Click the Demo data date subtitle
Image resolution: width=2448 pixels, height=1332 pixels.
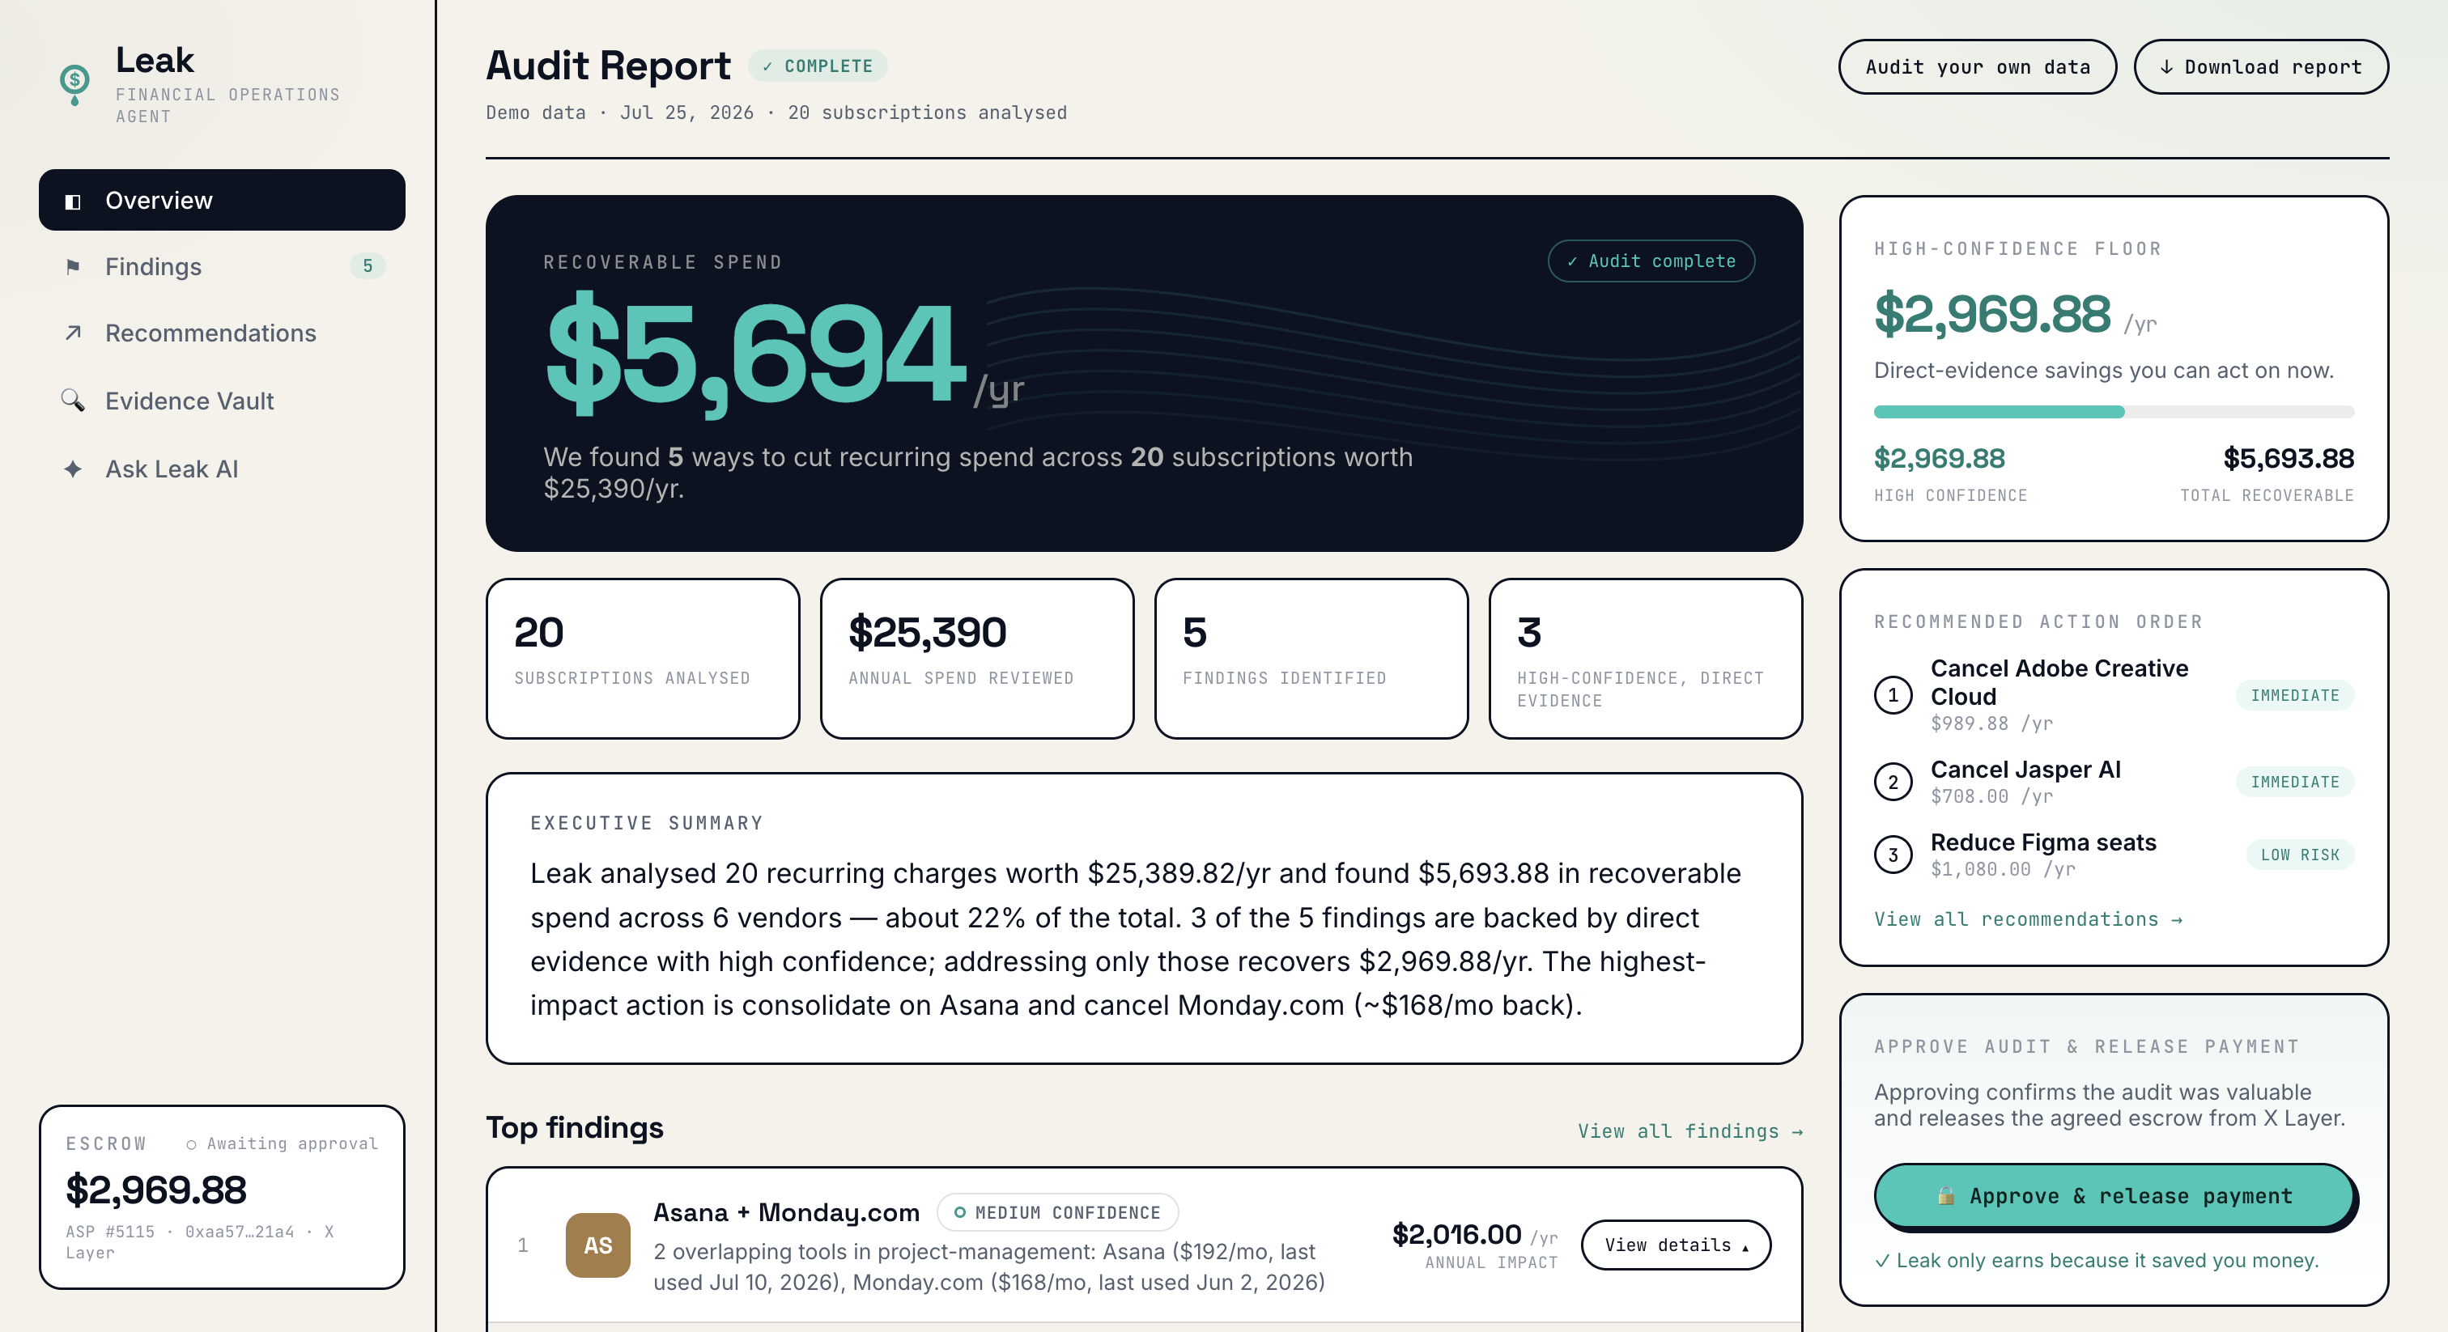[776, 113]
